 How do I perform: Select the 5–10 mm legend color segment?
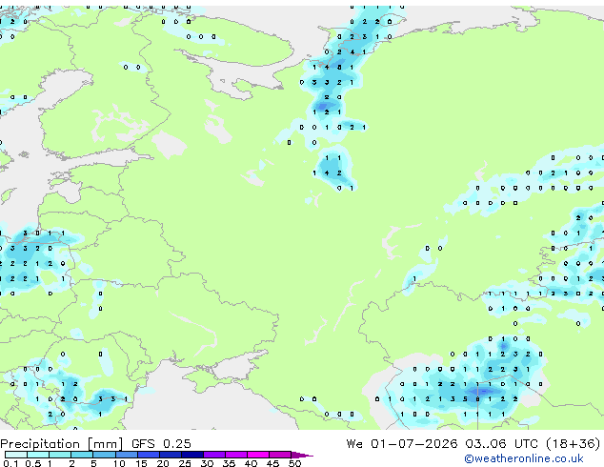click(104, 455)
